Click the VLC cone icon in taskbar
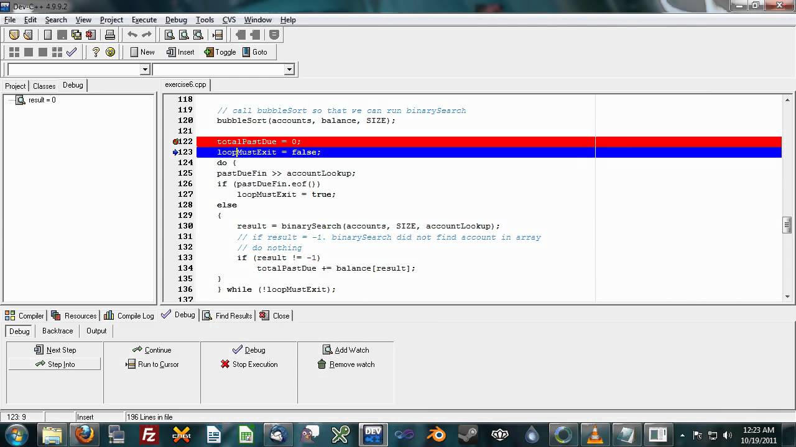The height and width of the screenshot is (447, 796). pyautogui.click(x=595, y=435)
